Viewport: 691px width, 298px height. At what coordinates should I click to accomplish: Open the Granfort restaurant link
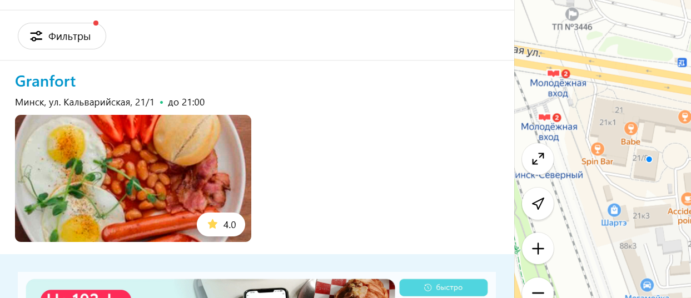pos(46,81)
